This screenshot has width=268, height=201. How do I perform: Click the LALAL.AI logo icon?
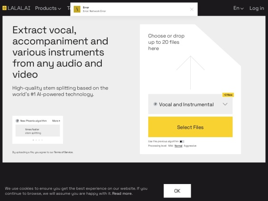coord(4,8)
